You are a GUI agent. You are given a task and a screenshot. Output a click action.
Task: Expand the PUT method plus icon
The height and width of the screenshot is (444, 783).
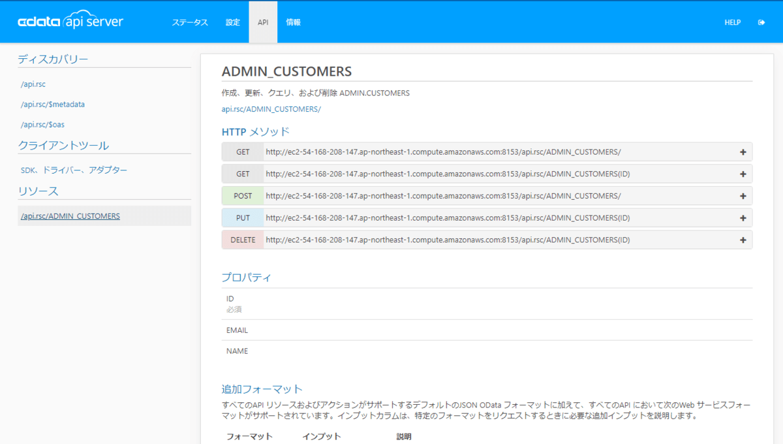click(743, 218)
